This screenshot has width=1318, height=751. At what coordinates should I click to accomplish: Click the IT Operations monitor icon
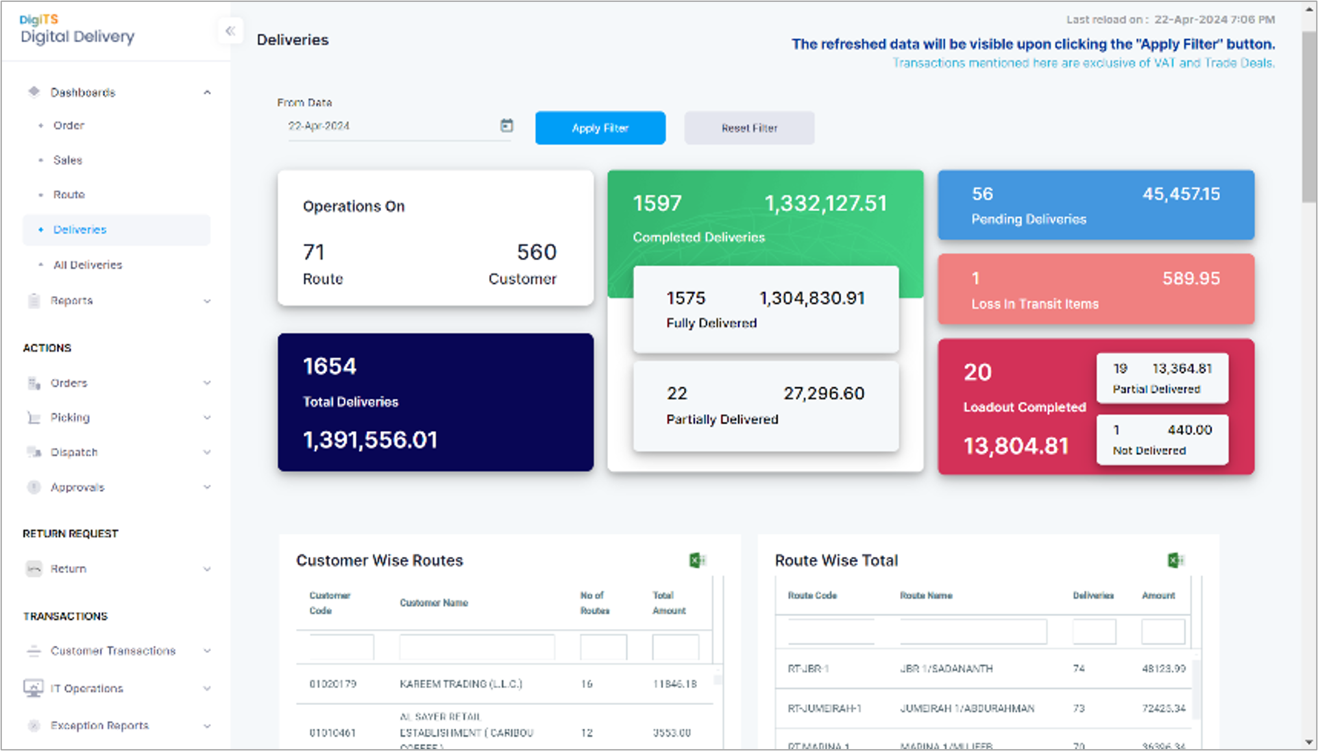[33, 688]
